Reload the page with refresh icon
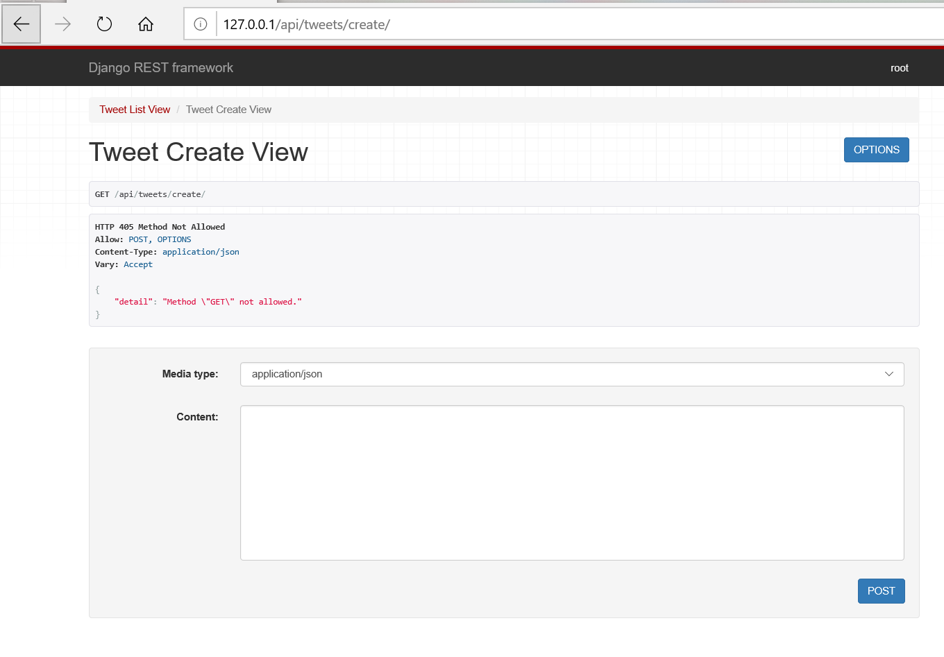 click(x=104, y=24)
